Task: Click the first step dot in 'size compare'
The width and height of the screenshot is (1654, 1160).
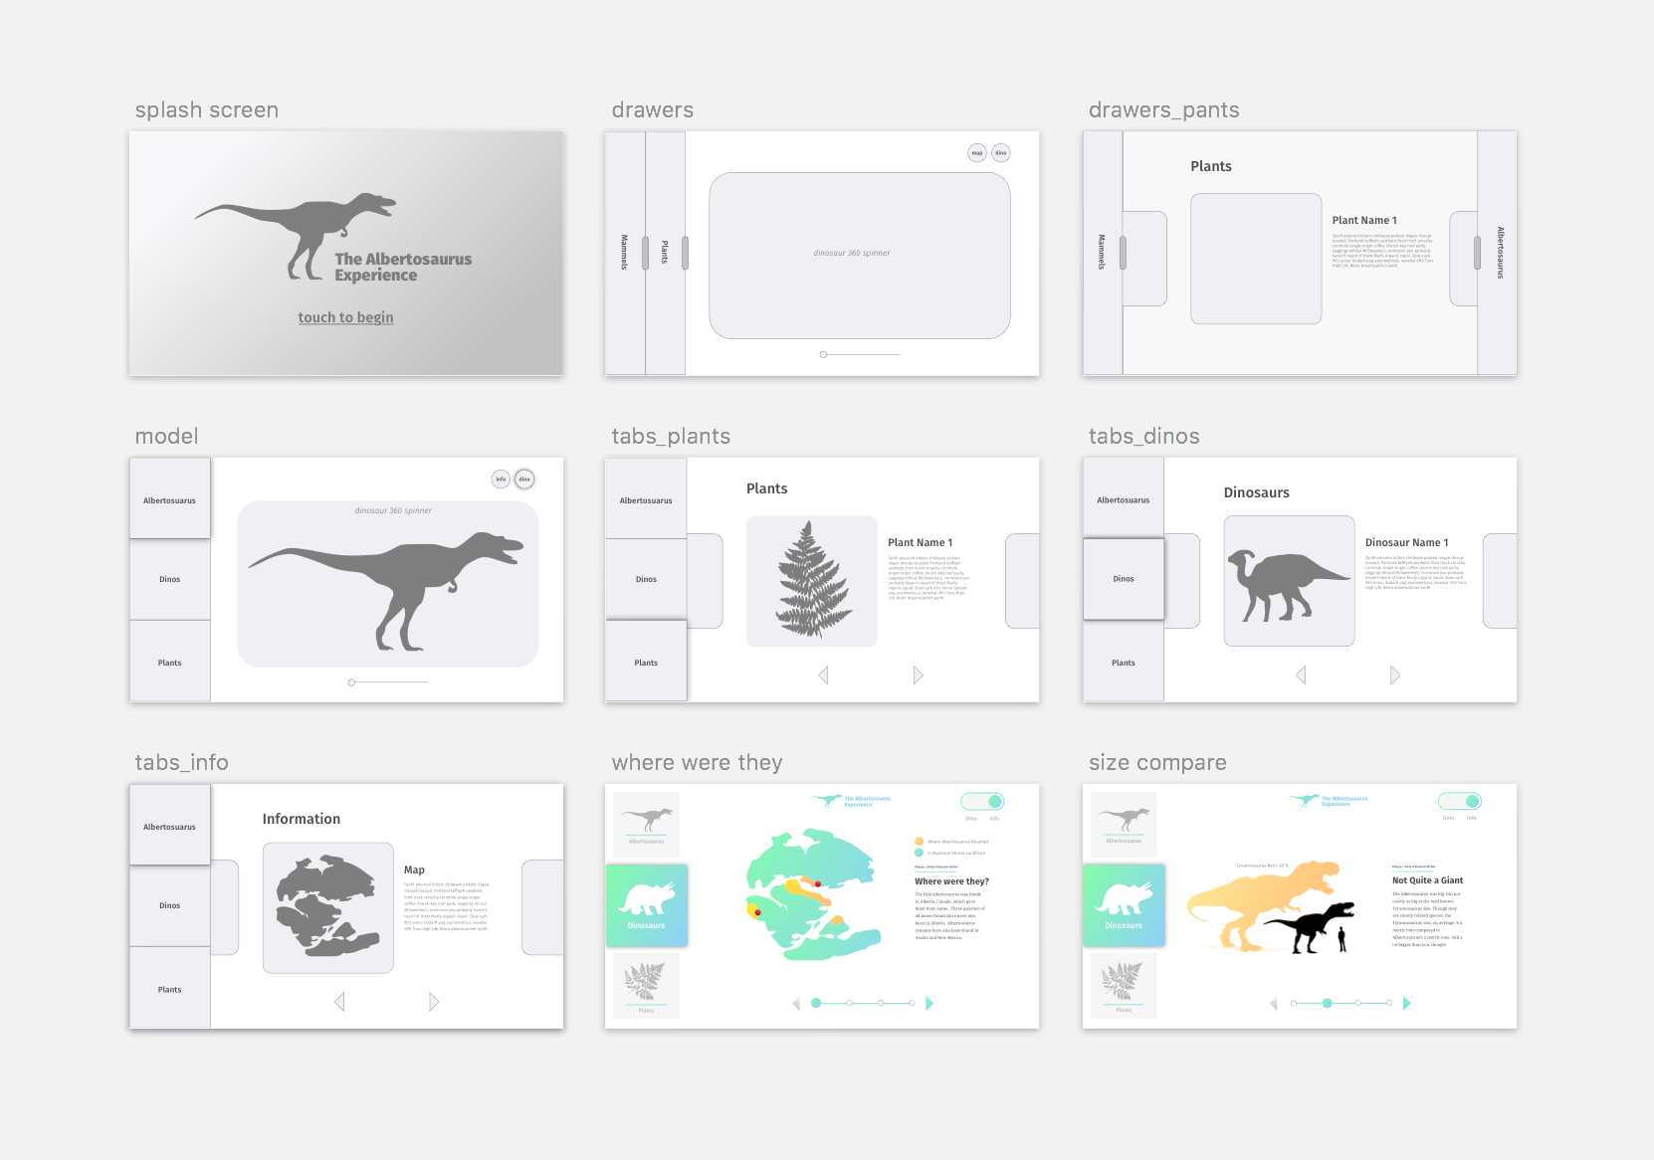Action: pyautogui.click(x=1294, y=1003)
